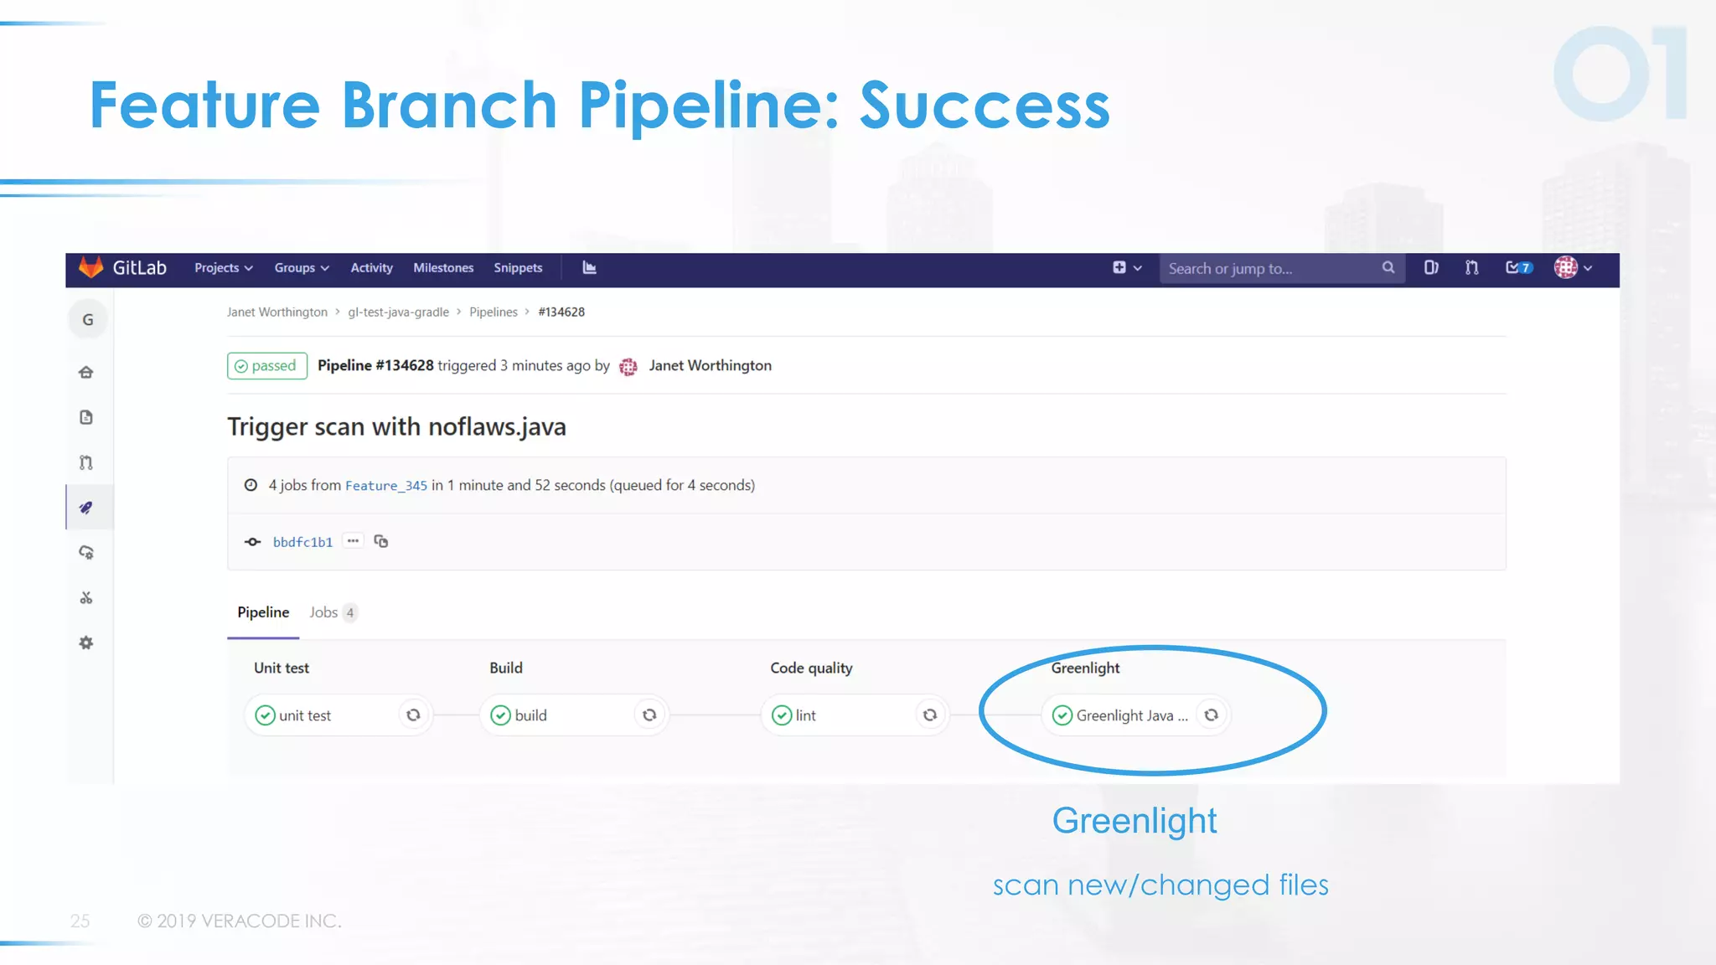Click the magnifier search icon
The image size is (1716, 965).
coord(1388,268)
